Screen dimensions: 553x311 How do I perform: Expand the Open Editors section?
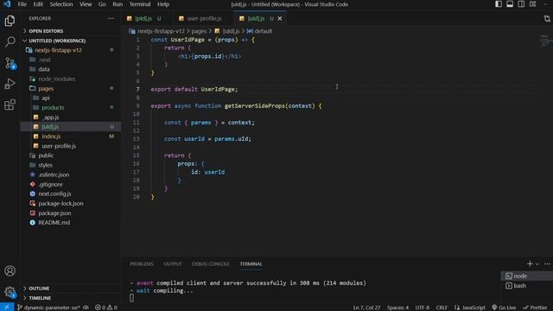pyautogui.click(x=71, y=31)
